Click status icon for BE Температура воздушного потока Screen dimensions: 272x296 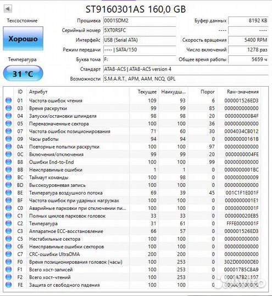(x=9, y=192)
